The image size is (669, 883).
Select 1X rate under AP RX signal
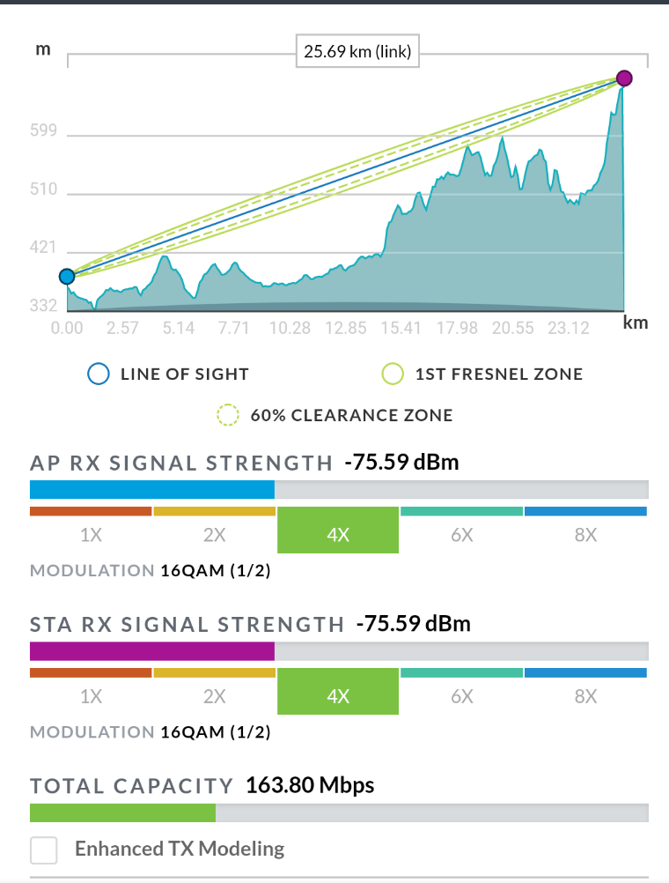[x=91, y=535]
